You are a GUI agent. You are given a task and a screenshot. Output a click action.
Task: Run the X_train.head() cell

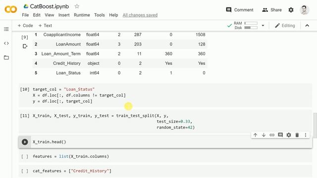pyautogui.click(x=25, y=142)
